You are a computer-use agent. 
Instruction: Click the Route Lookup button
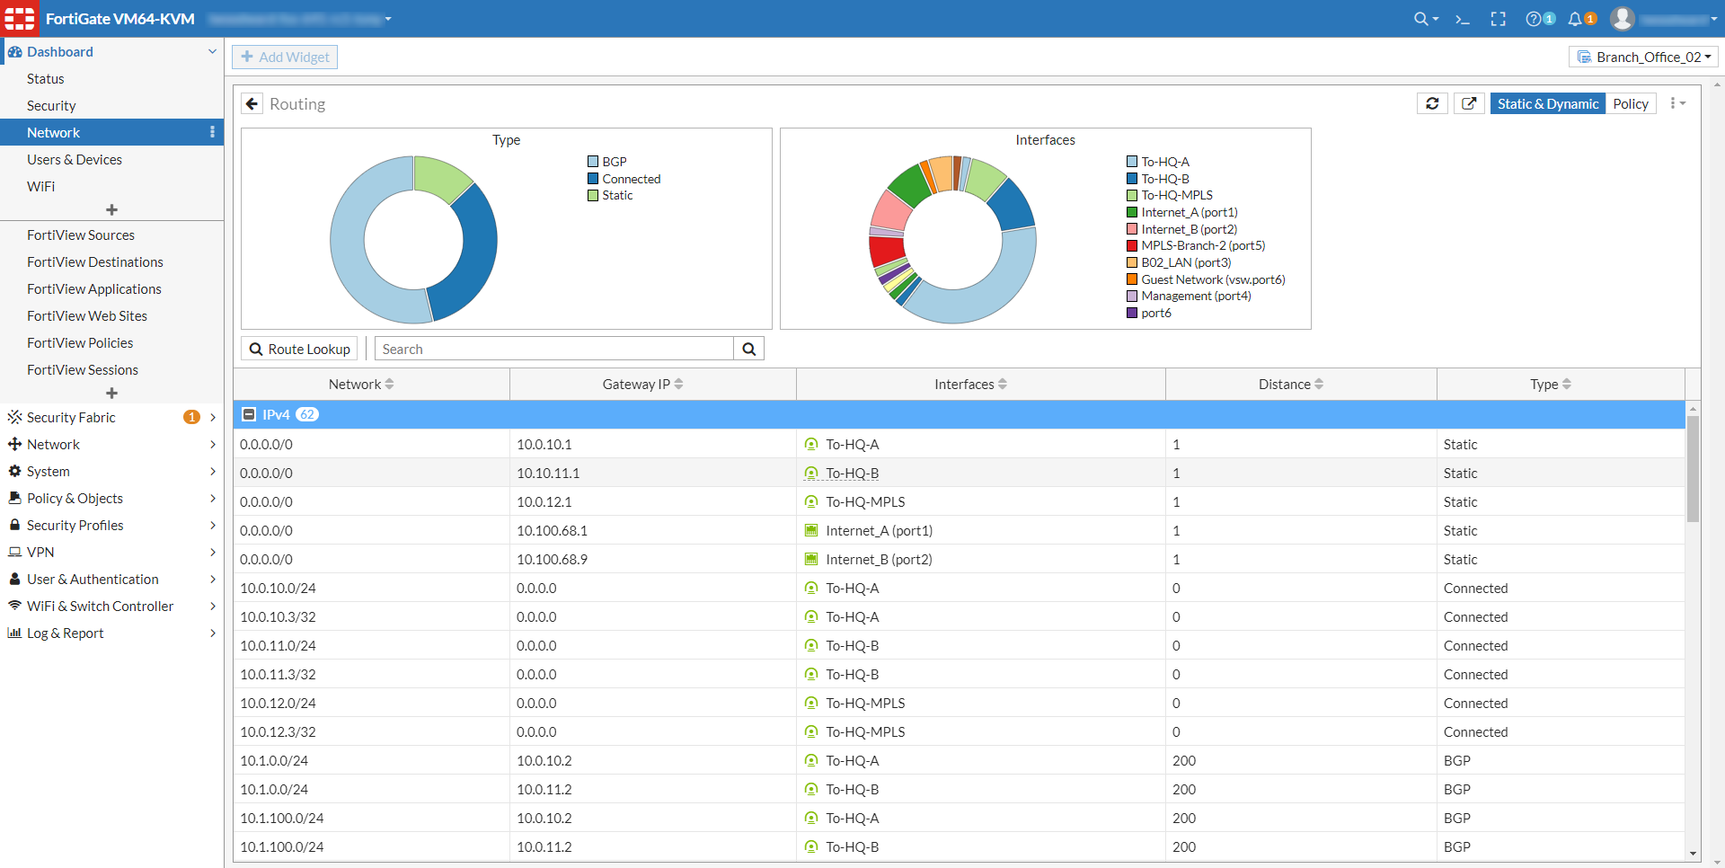point(299,349)
